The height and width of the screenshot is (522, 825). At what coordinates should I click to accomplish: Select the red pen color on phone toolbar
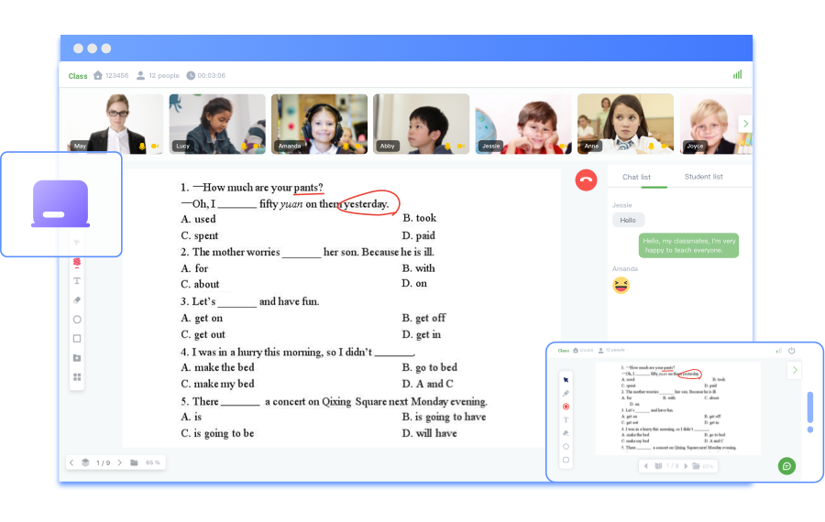pyautogui.click(x=566, y=406)
